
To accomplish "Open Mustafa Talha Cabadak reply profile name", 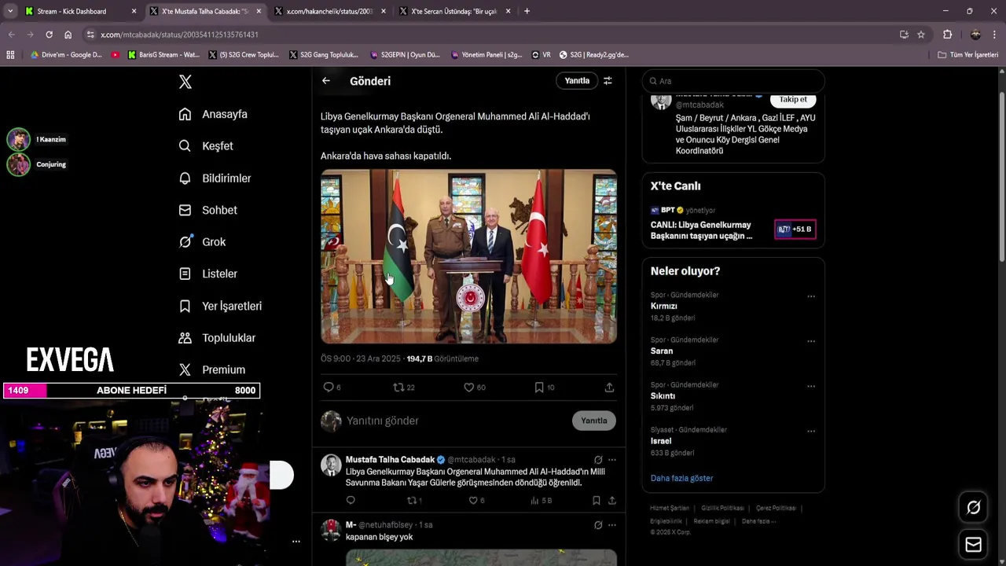I will click(390, 459).
